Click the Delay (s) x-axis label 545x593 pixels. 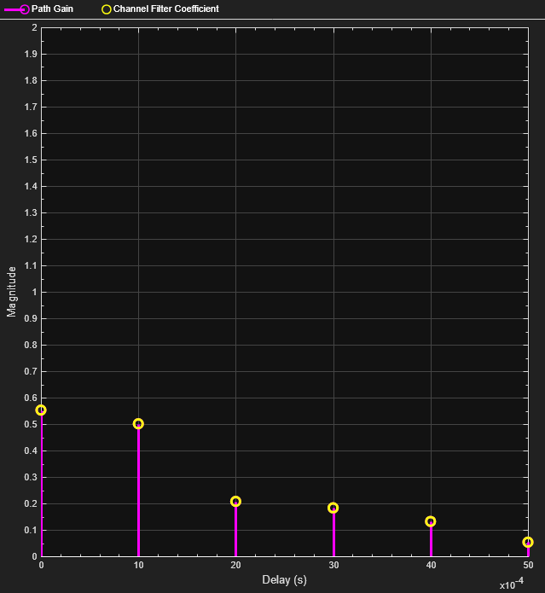pyautogui.click(x=285, y=579)
